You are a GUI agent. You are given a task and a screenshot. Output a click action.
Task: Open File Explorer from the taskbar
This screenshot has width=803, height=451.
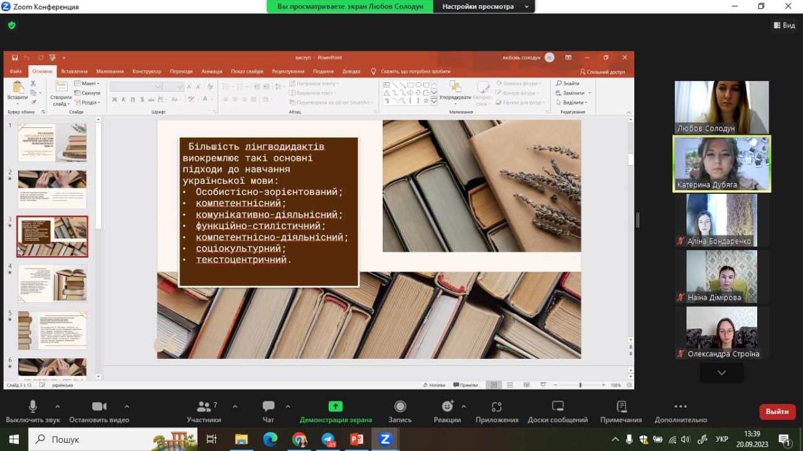pos(241,439)
